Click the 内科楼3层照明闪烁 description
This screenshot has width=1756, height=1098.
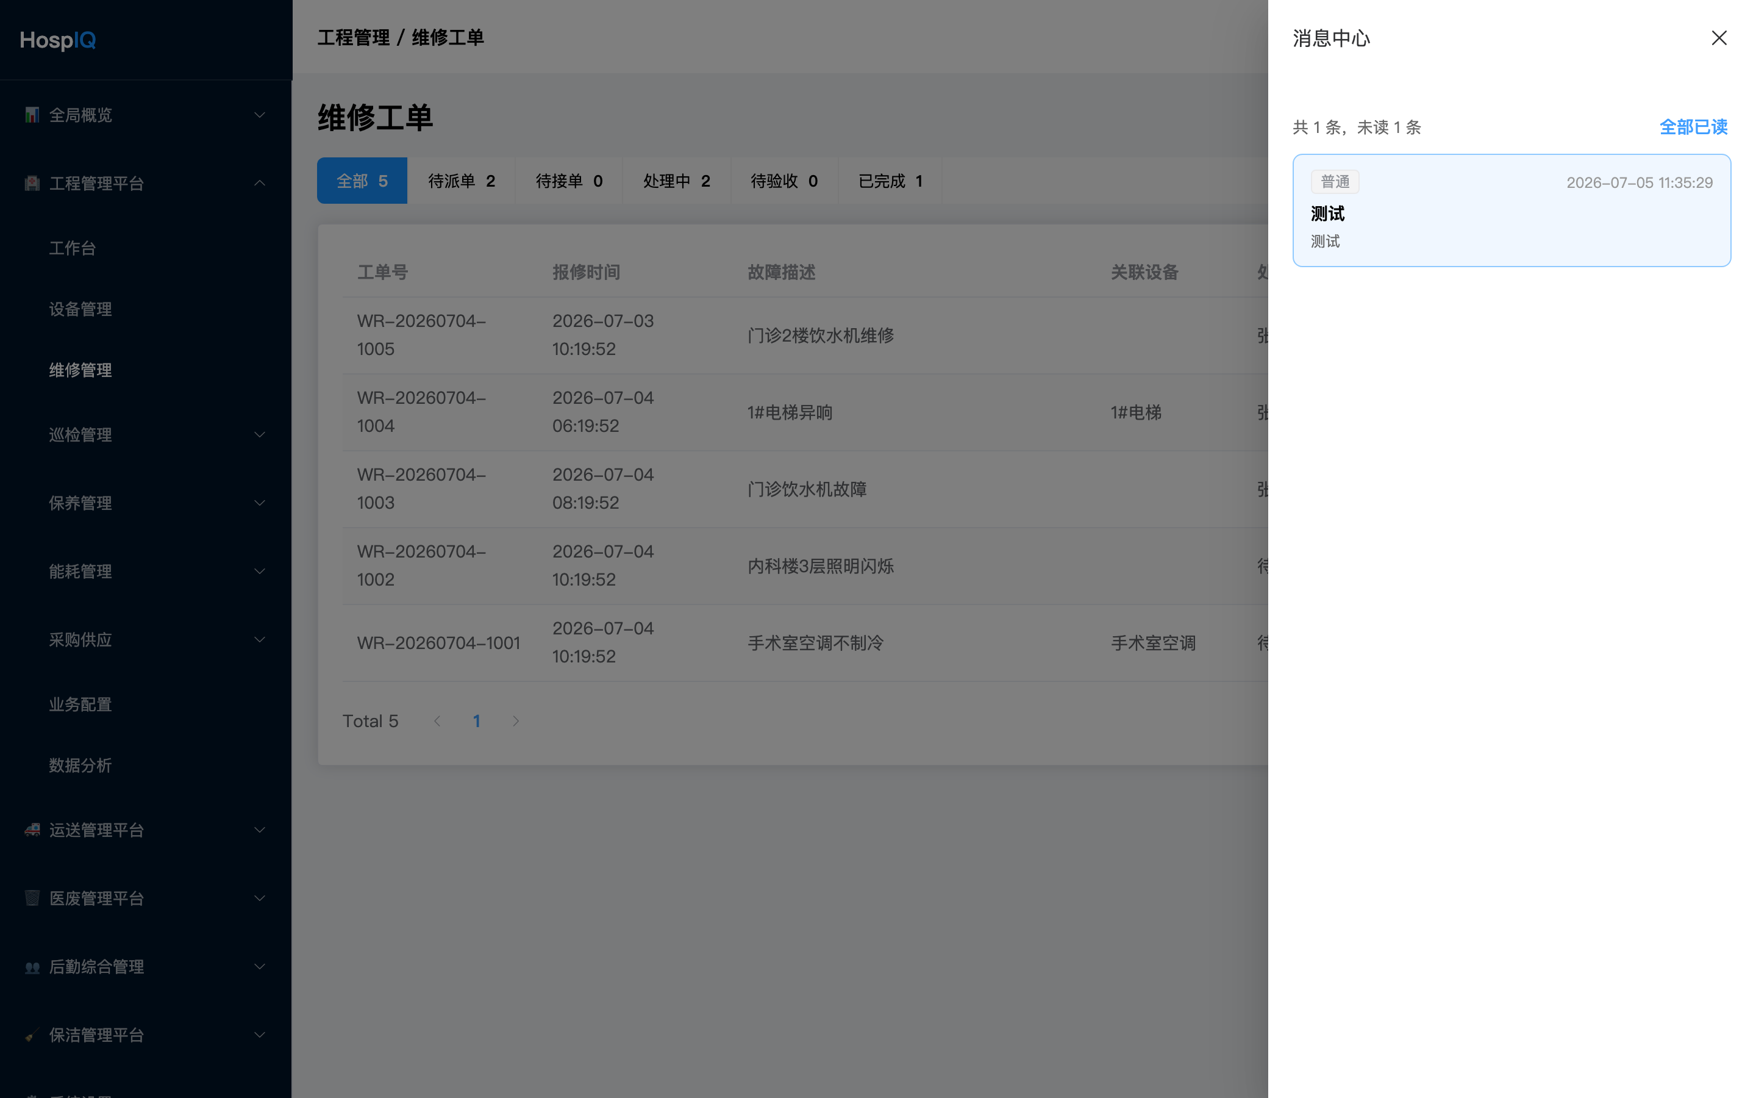pos(821,565)
